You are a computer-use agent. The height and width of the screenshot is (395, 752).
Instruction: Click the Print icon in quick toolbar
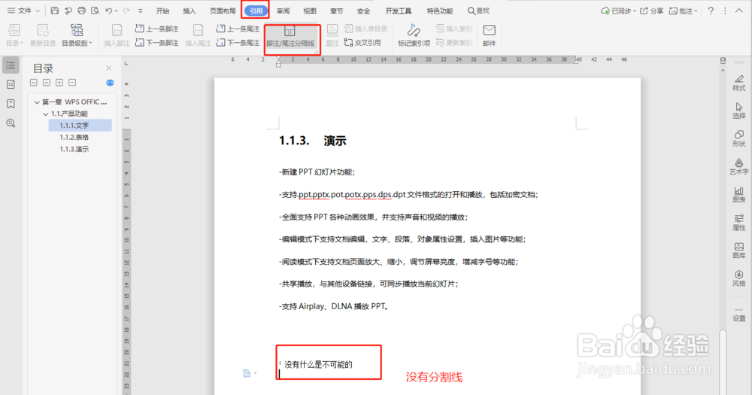[x=81, y=11]
